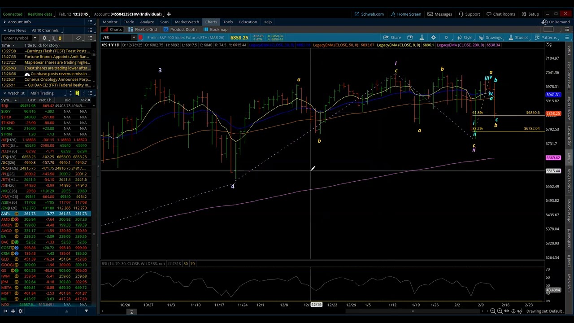Open Support headset link

pos(469,14)
